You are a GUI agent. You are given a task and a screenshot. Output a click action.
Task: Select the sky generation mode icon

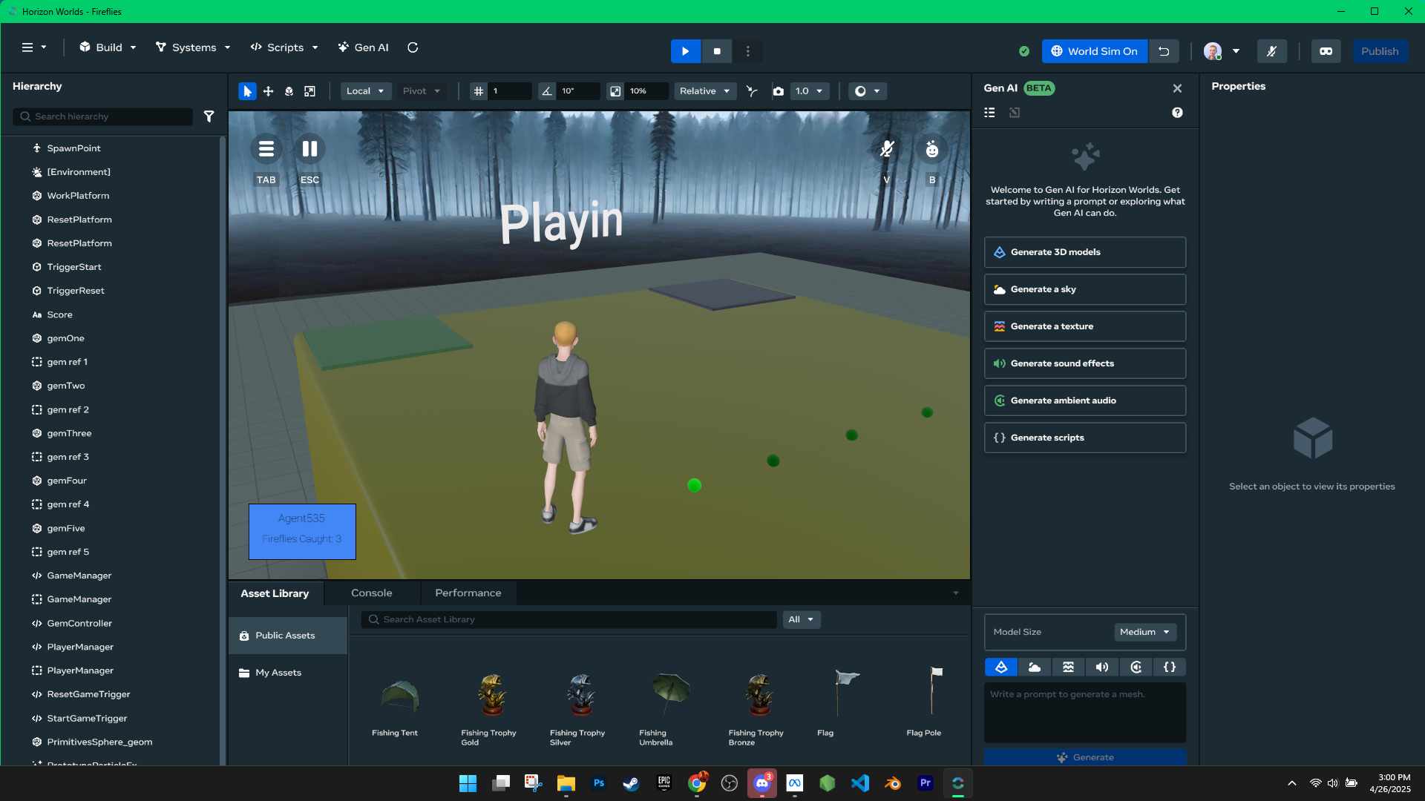(x=1035, y=667)
